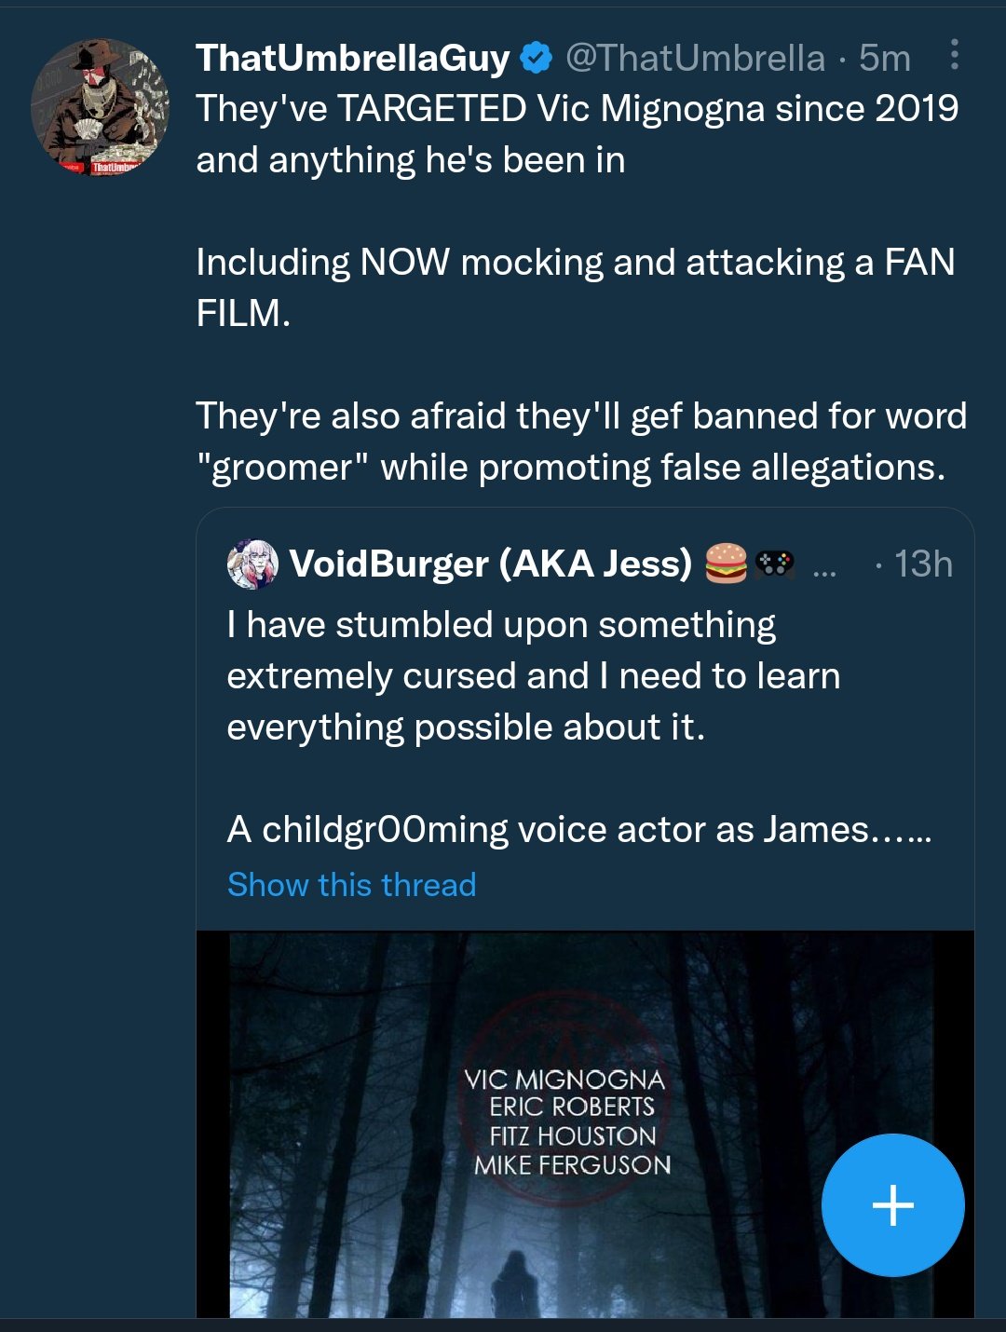1006x1332 pixels.
Task: Tap the game controller emoji
Action: coord(774,564)
